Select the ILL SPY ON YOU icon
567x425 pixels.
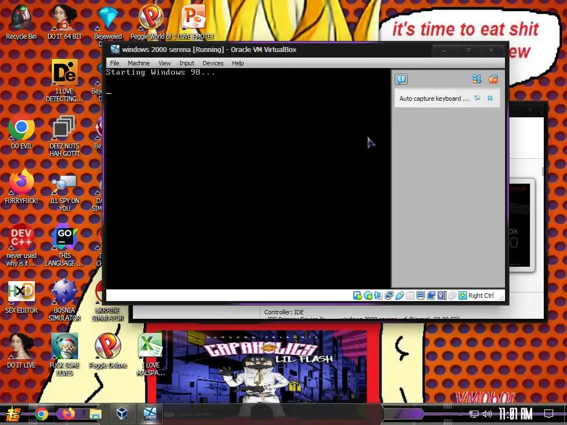coord(64,193)
